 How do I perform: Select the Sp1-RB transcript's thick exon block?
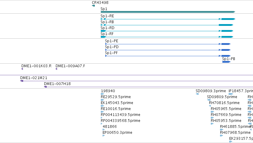click(x=226, y=25)
